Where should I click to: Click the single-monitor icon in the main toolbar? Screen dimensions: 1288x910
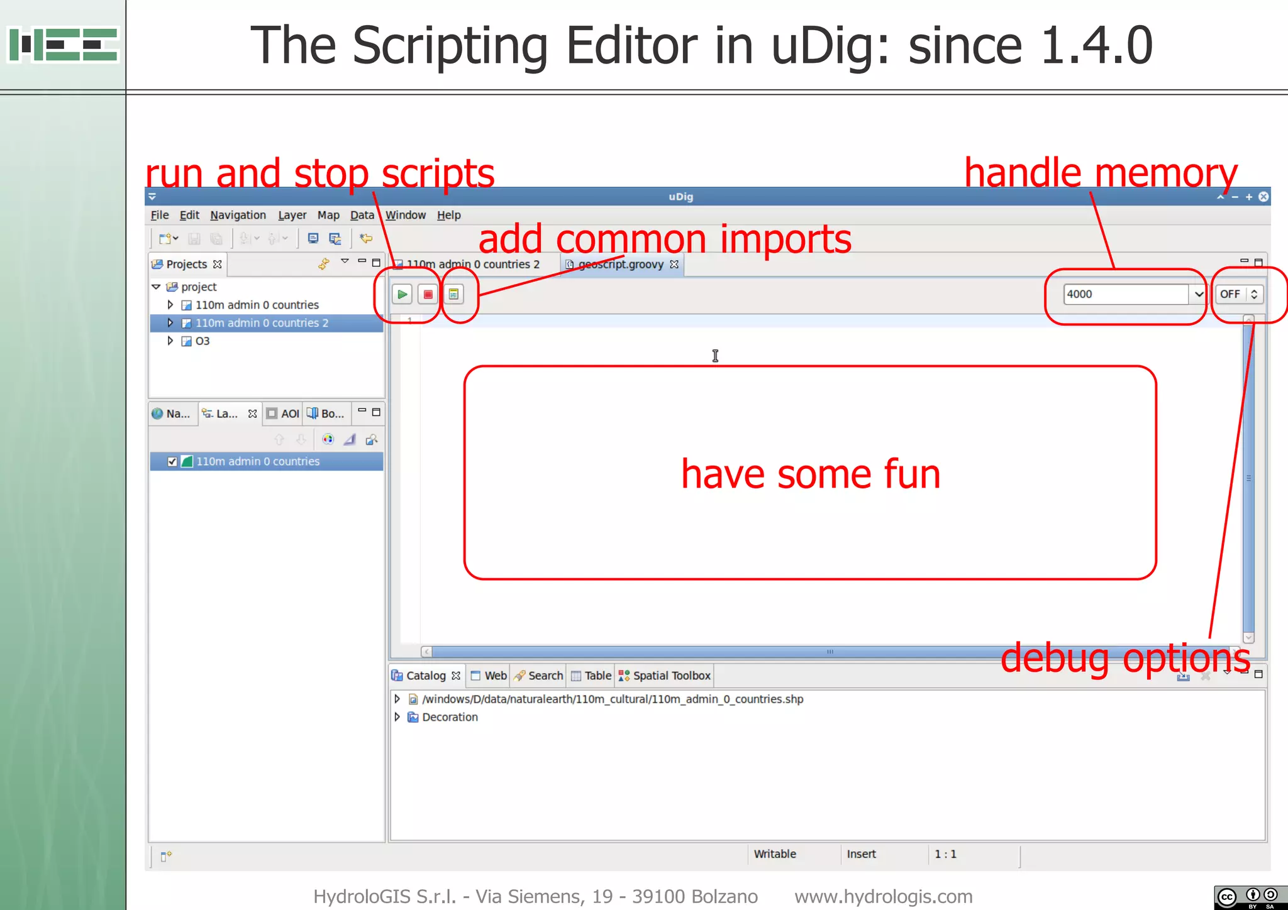[x=313, y=239]
